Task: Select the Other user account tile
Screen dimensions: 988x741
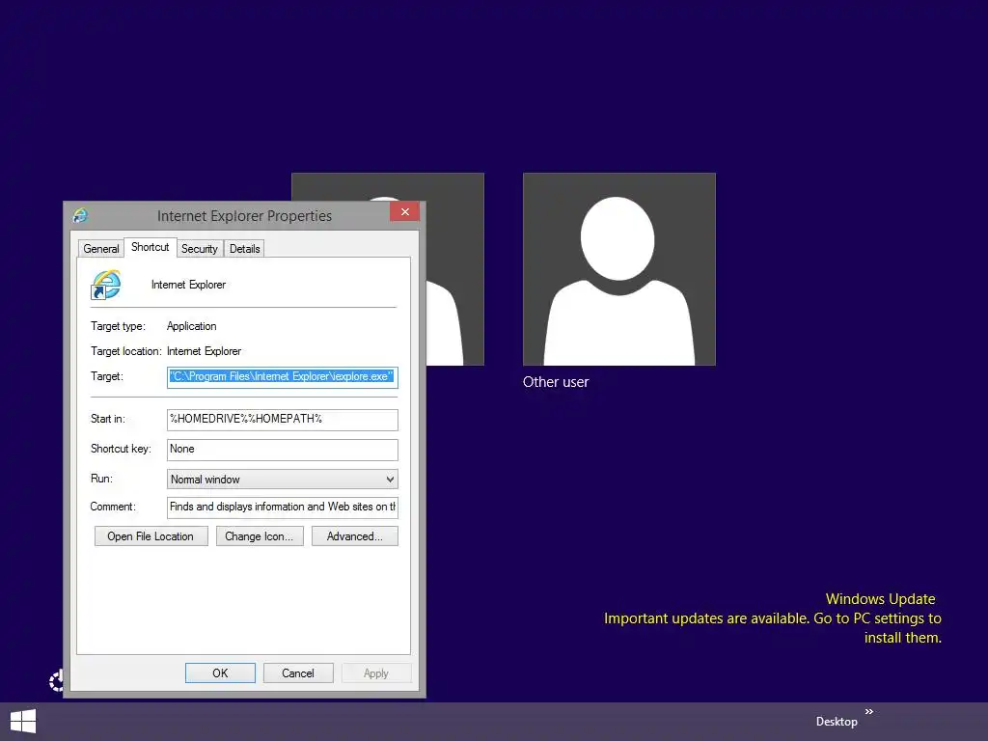Action: (x=618, y=269)
